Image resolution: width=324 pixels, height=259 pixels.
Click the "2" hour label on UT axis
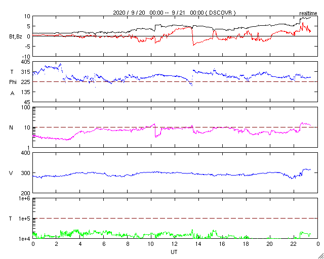click(x=56, y=244)
